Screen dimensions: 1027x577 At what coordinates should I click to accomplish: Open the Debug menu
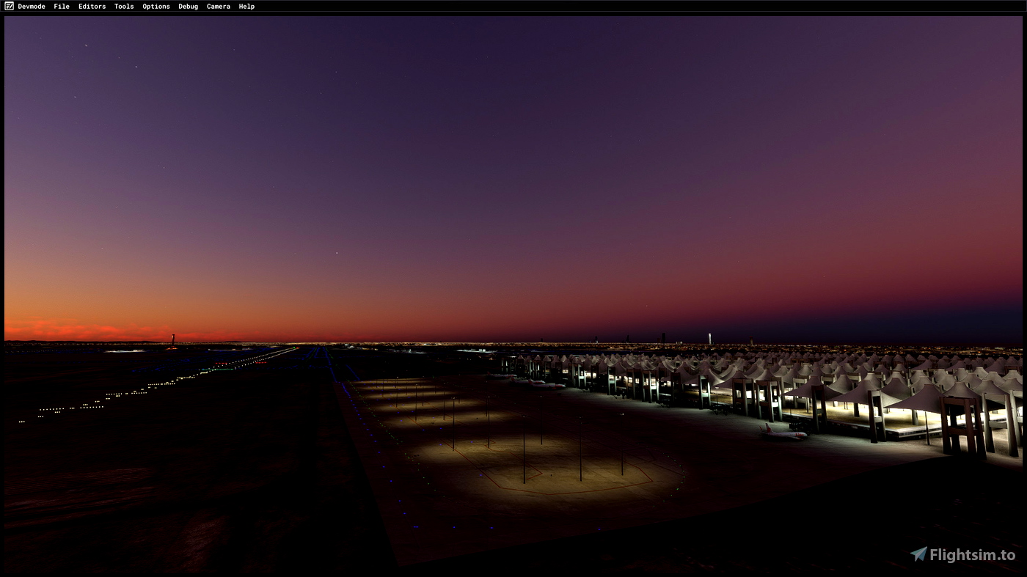tap(189, 6)
